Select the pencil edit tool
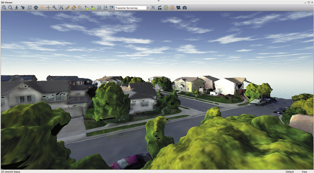 click(x=68, y=8)
